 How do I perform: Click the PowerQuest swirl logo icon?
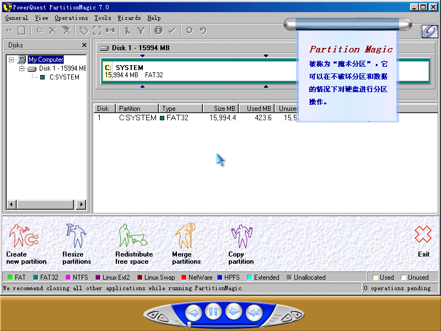(429, 31)
